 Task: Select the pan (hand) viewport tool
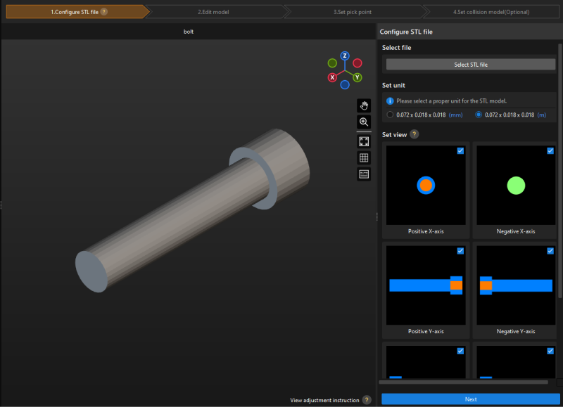(363, 105)
